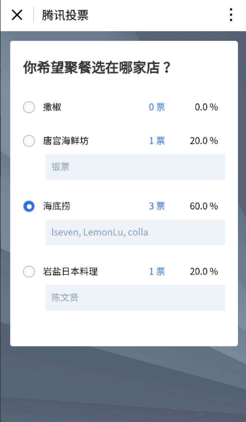Select the 岩盐日本料理 radio button
Viewport: 246px width, 422px height.
(x=29, y=272)
